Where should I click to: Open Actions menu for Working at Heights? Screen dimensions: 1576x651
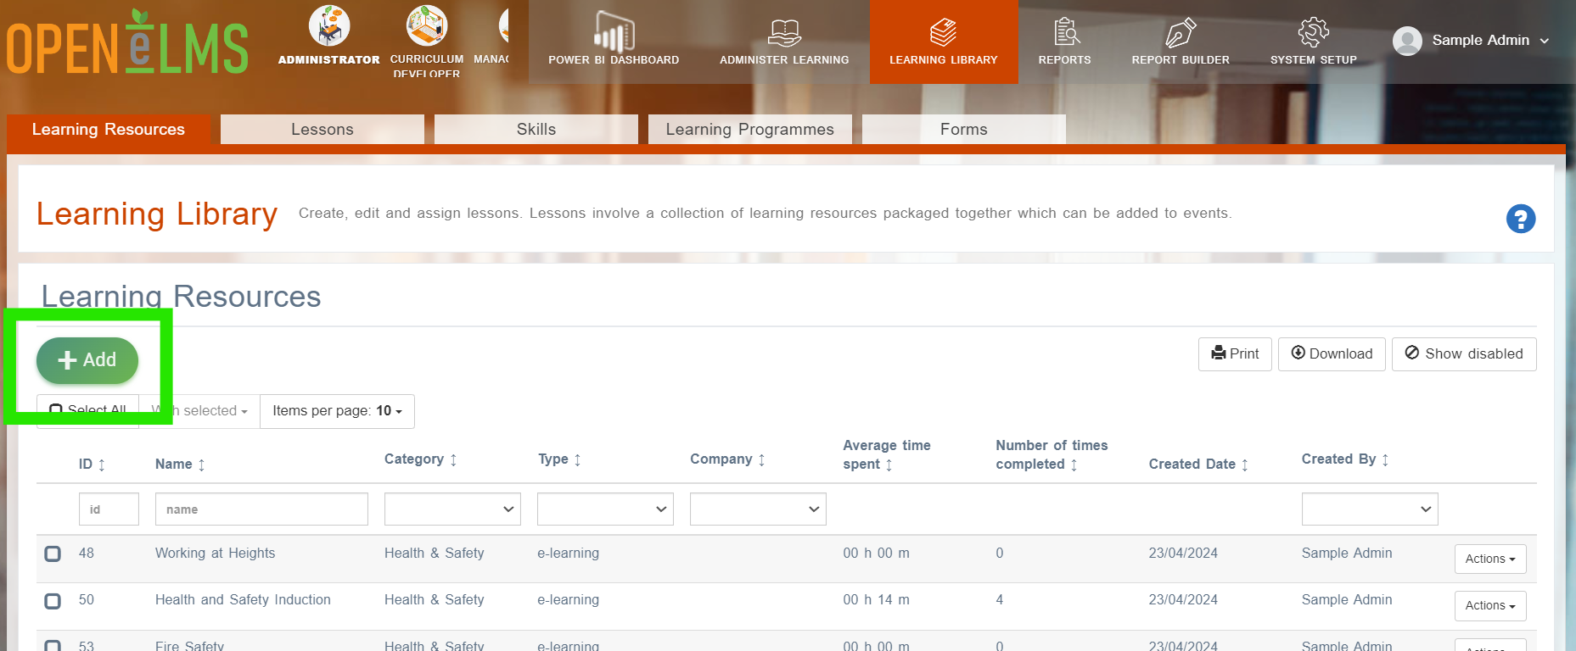pyautogui.click(x=1490, y=559)
